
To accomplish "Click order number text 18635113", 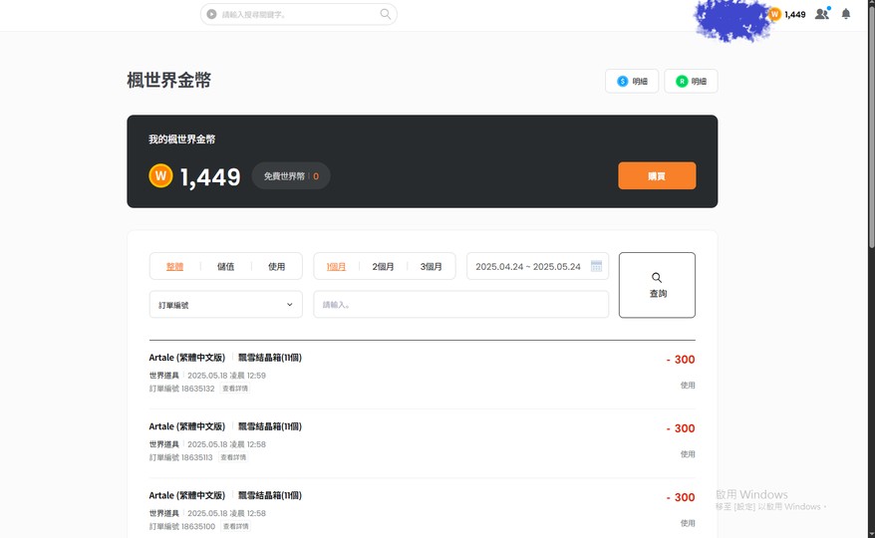I will (x=197, y=457).
